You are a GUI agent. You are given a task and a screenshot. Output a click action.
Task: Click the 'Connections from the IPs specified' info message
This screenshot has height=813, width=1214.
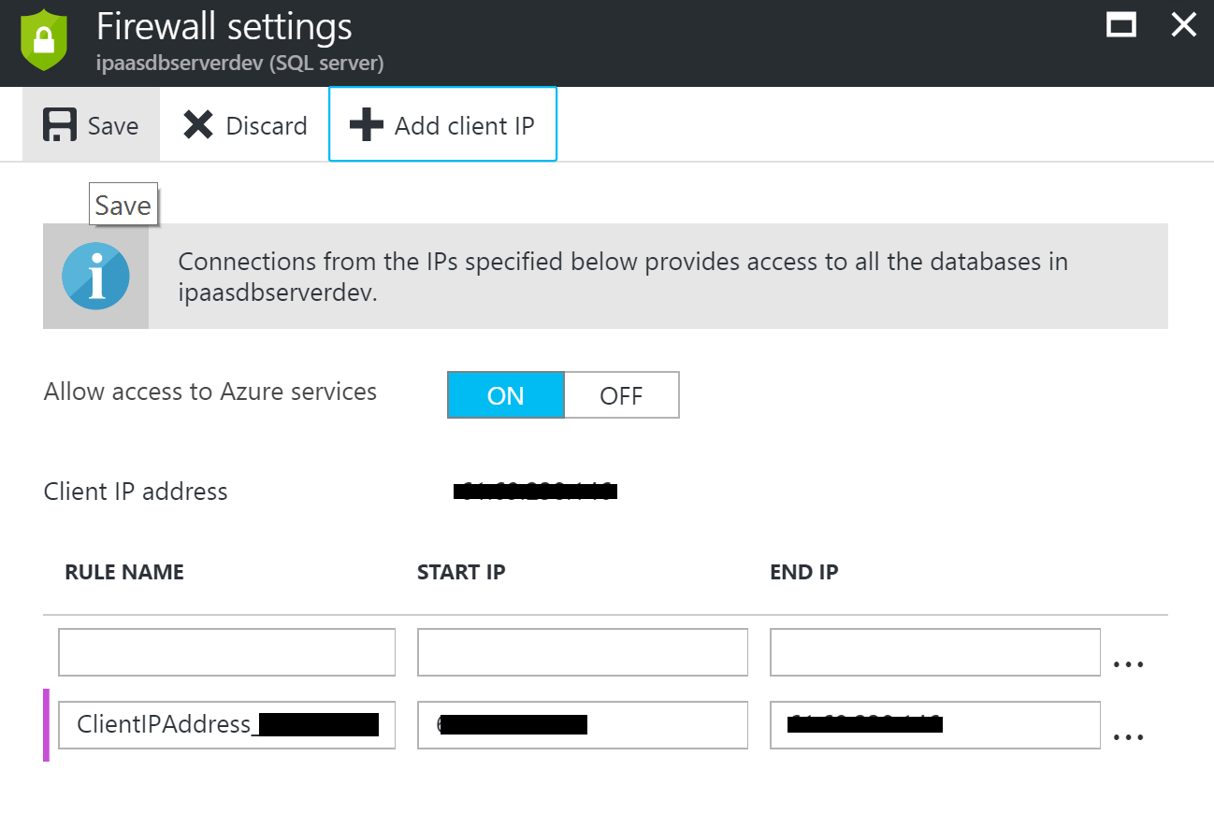tap(623, 276)
